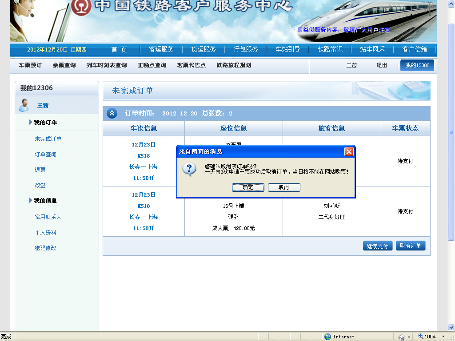Open the 客运服务 menu

pyautogui.click(x=161, y=49)
